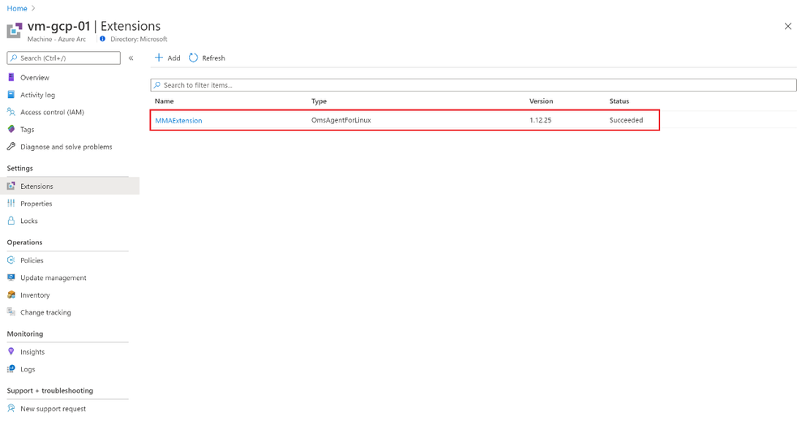The image size is (810, 434).
Task: Click the Activity log icon
Action: [11, 95]
